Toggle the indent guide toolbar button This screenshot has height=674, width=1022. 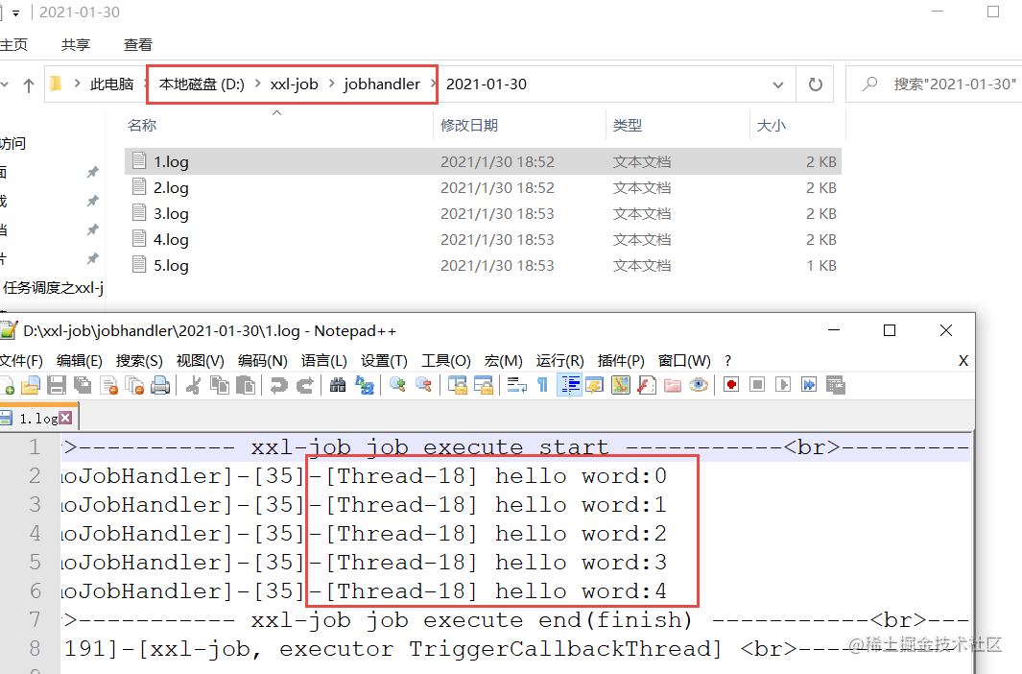tap(570, 385)
